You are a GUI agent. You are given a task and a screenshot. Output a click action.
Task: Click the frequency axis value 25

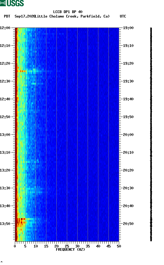[x=67, y=246]
